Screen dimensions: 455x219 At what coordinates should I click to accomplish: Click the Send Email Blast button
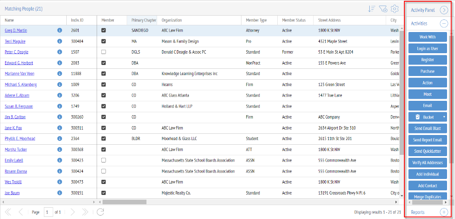click(428, 129)
